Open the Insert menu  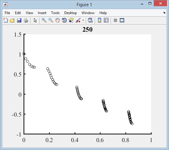point(42,13)
